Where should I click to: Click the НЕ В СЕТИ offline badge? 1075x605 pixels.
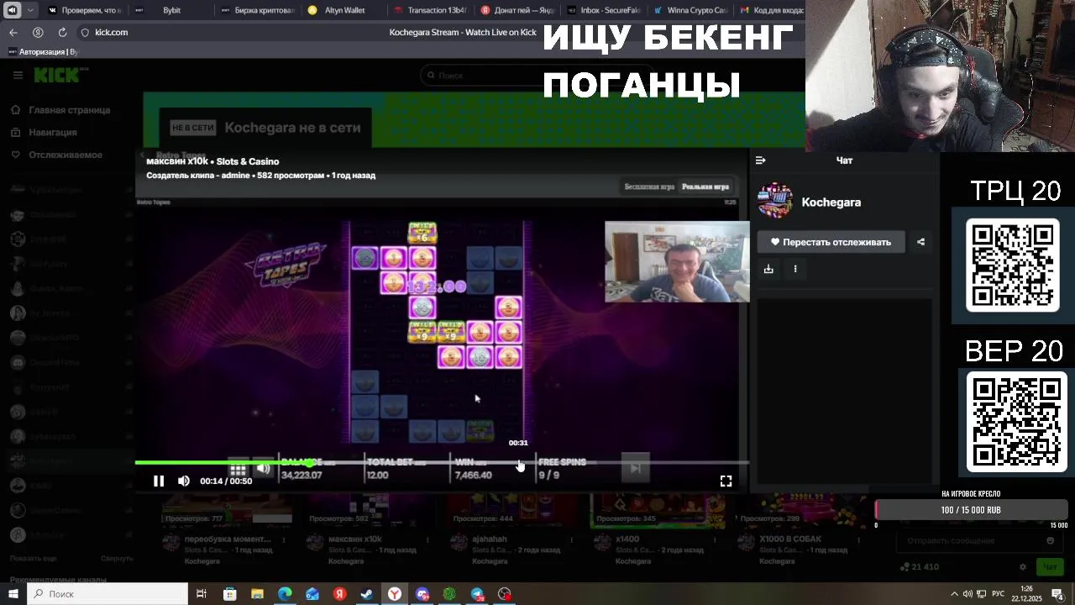click(193, 128)
